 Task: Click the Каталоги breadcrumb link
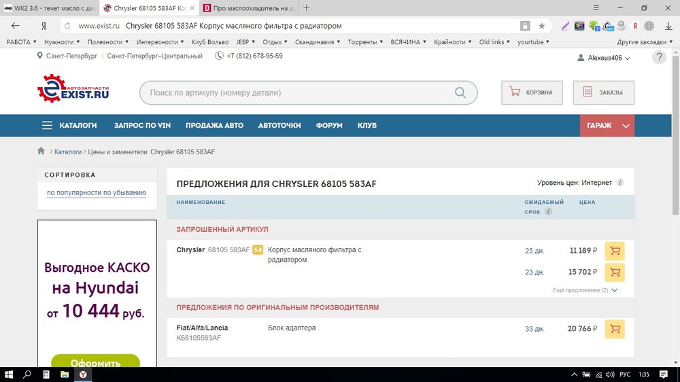(67, 152)
